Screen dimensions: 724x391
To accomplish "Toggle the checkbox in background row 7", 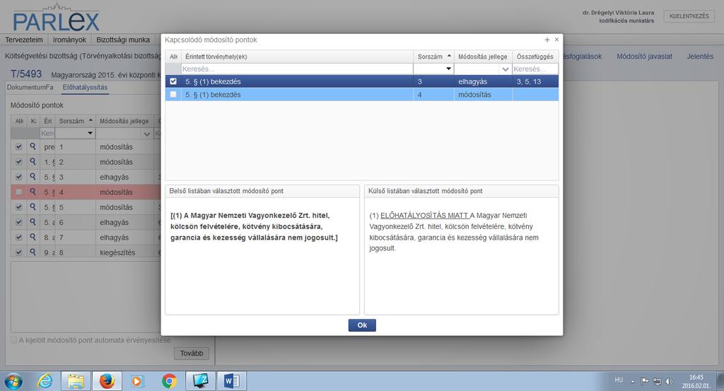I will 19,238.
